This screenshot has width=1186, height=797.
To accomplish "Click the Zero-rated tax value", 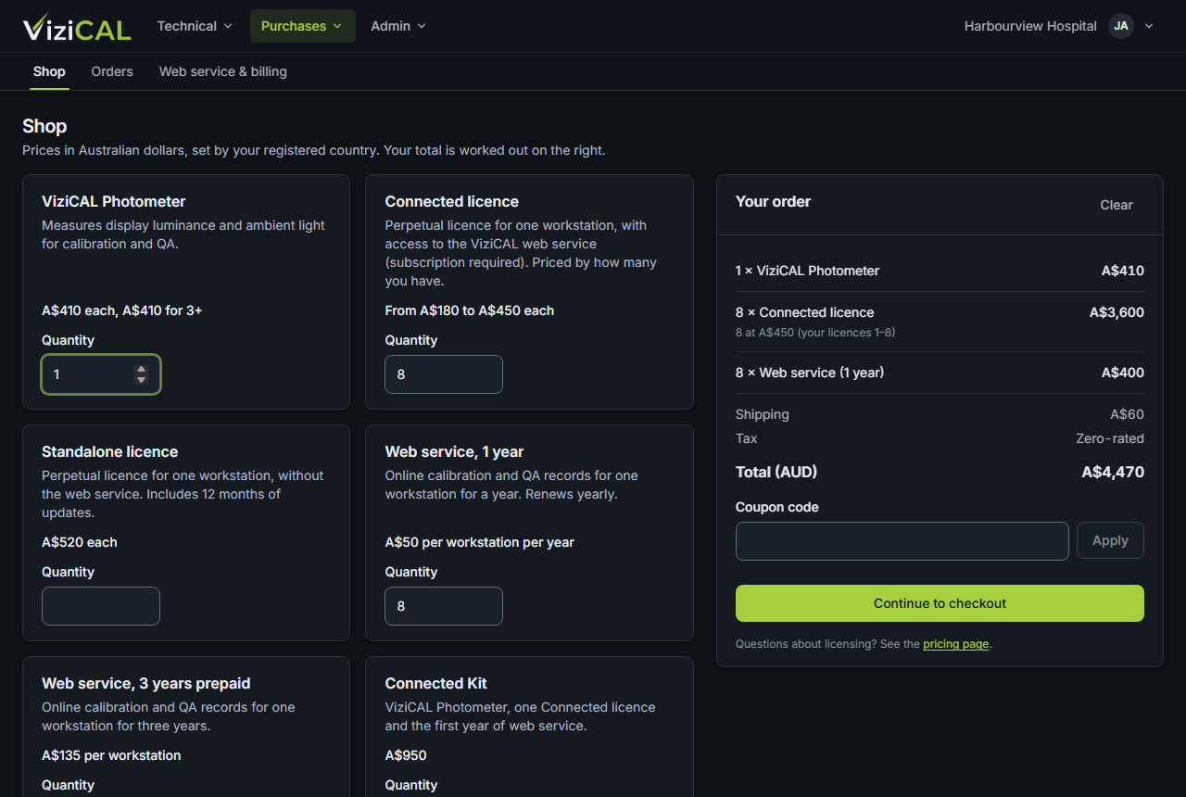I will (x=1110, y=438).
